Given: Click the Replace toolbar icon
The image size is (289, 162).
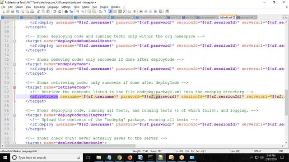Looking at the screenshot, I should click(x=71, y=11).
